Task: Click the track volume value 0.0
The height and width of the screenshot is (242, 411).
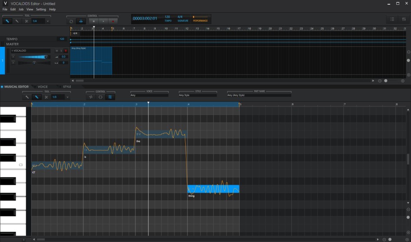Action: tap(63, 57)
